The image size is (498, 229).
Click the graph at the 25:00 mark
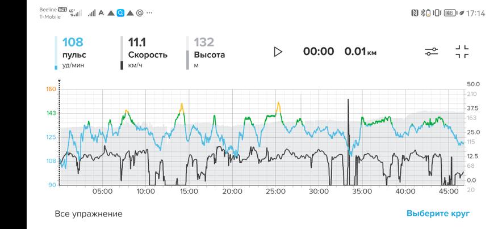(x=275, y=137)
